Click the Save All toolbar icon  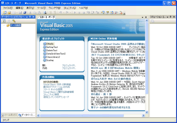[x=25, y=13]
